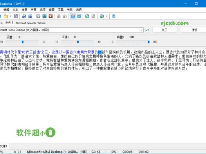Click the 语速 speed slider handle
Viewport: 206px width, 154px height.
click(23, 42)
